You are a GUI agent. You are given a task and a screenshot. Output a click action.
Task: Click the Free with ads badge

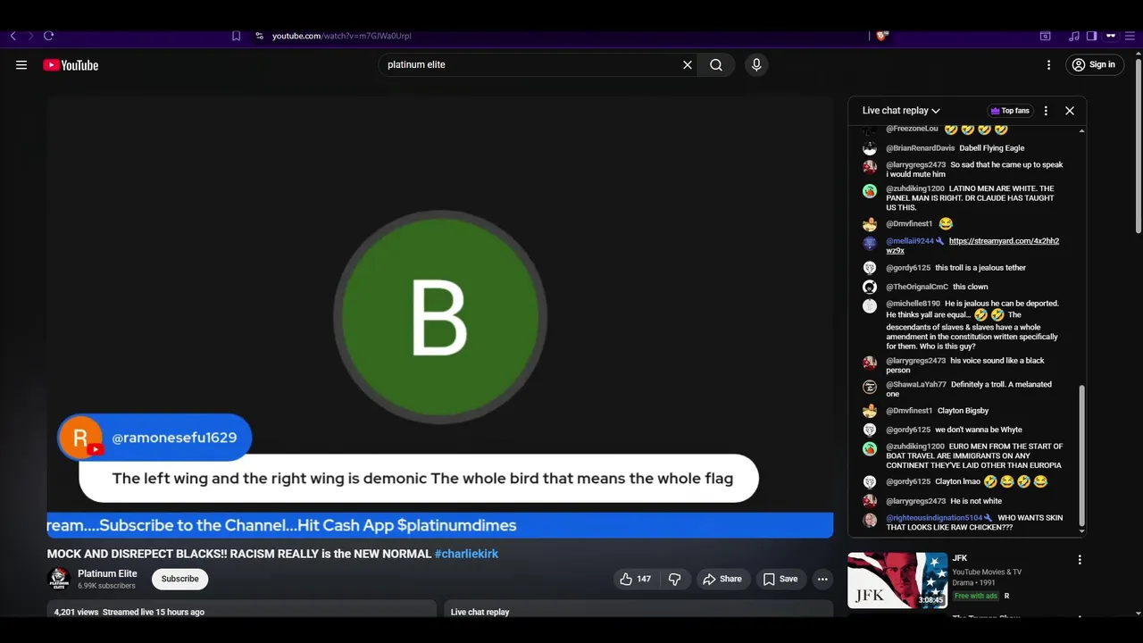click(x=976, y=596)
